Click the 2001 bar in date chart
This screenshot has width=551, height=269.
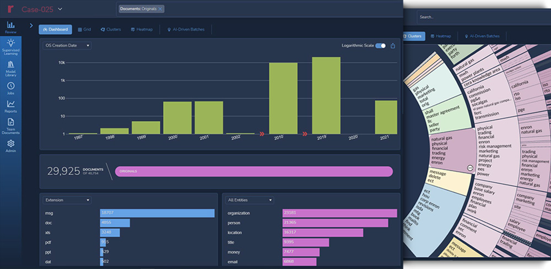click(x=209, y=117)
